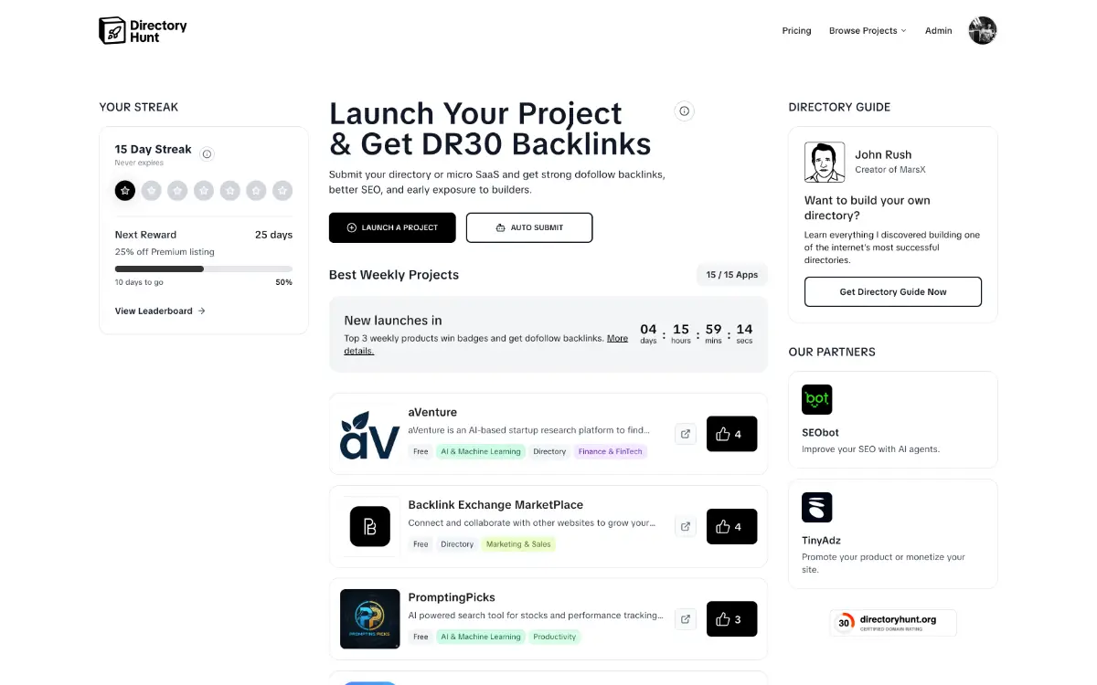
Task: Click the info icon beside 15 Day Streak
Action: (207, 154)
